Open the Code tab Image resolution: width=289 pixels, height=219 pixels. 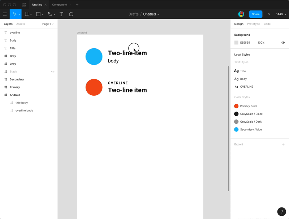pos(267,24)
